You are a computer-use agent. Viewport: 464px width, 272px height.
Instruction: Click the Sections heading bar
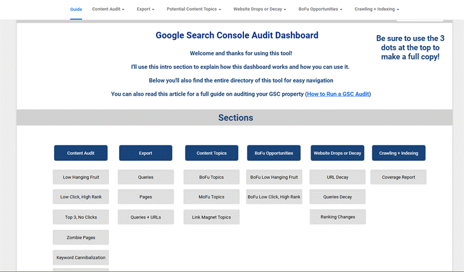click(x=234, y=118)
